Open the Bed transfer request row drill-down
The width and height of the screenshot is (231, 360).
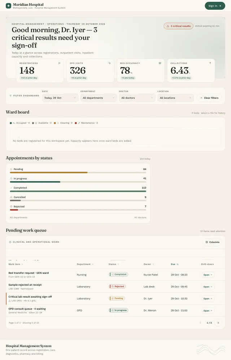pos(208,275)
